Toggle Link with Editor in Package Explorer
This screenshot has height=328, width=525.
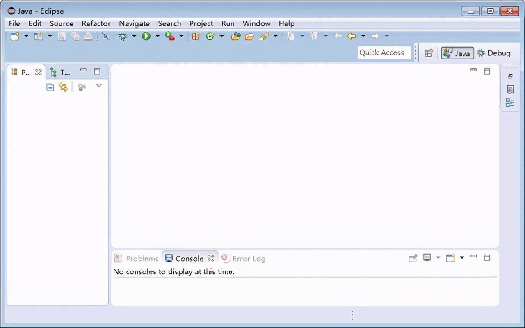click(x=63, y=87)
